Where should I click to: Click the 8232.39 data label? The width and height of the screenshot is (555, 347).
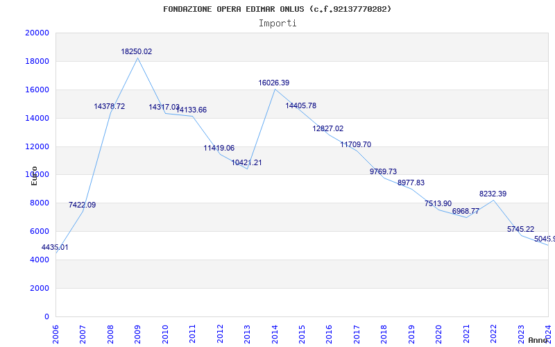(493, 194)
